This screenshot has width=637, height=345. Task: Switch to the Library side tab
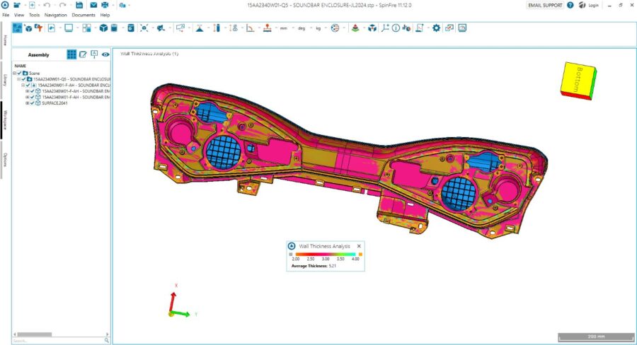(x=5, y=79)
